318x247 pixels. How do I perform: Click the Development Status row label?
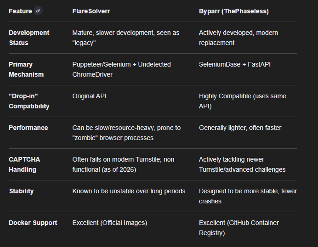tap(29, 38)
